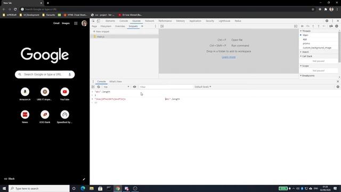This screenshot has width=341, height=192.
Task: Click voice search microphone icon
Action: [x=70, y=75]
